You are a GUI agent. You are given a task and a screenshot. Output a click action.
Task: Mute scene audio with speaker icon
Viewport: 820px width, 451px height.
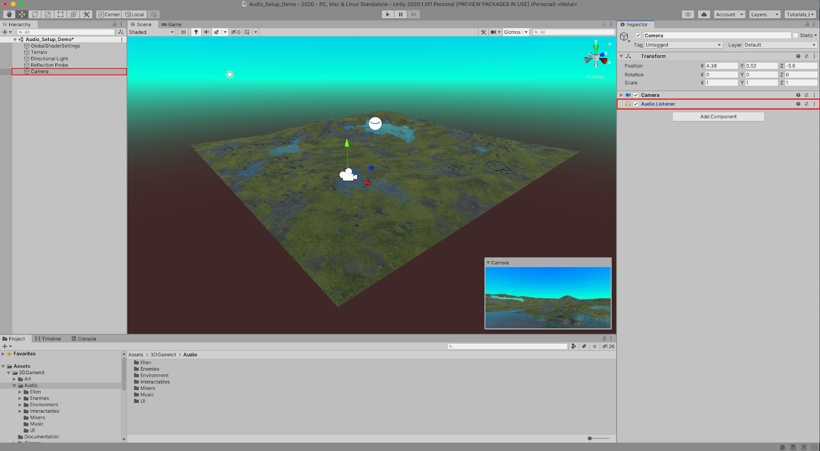click(207, 32)
